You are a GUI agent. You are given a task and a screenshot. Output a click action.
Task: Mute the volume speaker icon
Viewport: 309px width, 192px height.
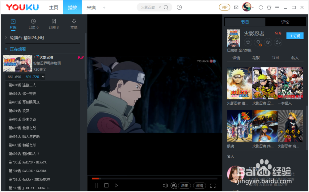(165, 185)
